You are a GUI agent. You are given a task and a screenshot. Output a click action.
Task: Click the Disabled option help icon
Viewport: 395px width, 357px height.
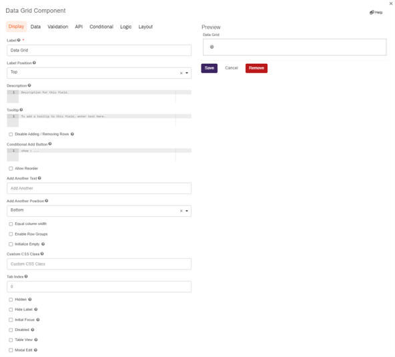(33, 330)
